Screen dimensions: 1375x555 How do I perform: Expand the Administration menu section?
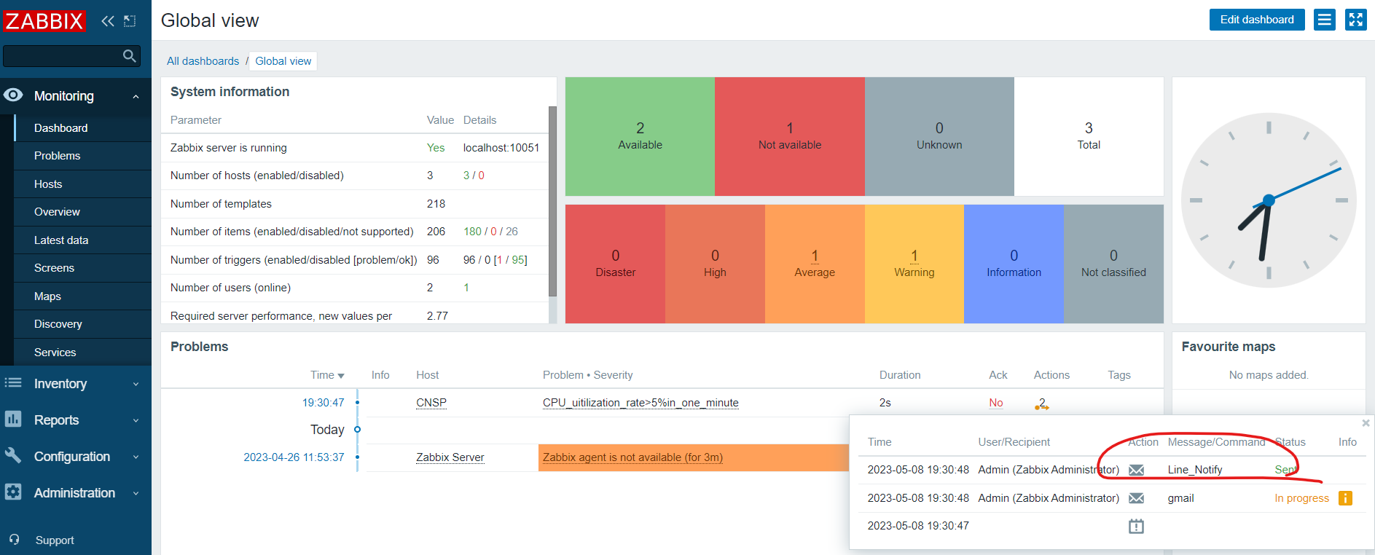pos(136,493)
